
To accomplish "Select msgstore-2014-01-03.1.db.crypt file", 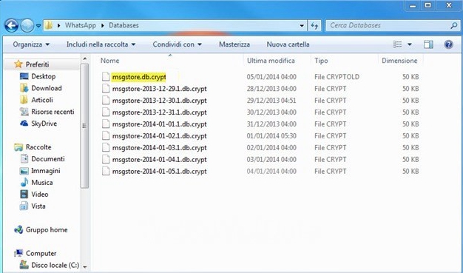I will (x=159, y=148).
